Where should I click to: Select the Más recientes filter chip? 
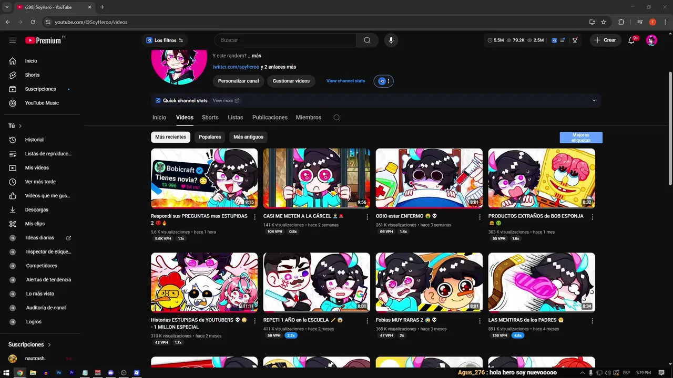(x=170, y=137)
